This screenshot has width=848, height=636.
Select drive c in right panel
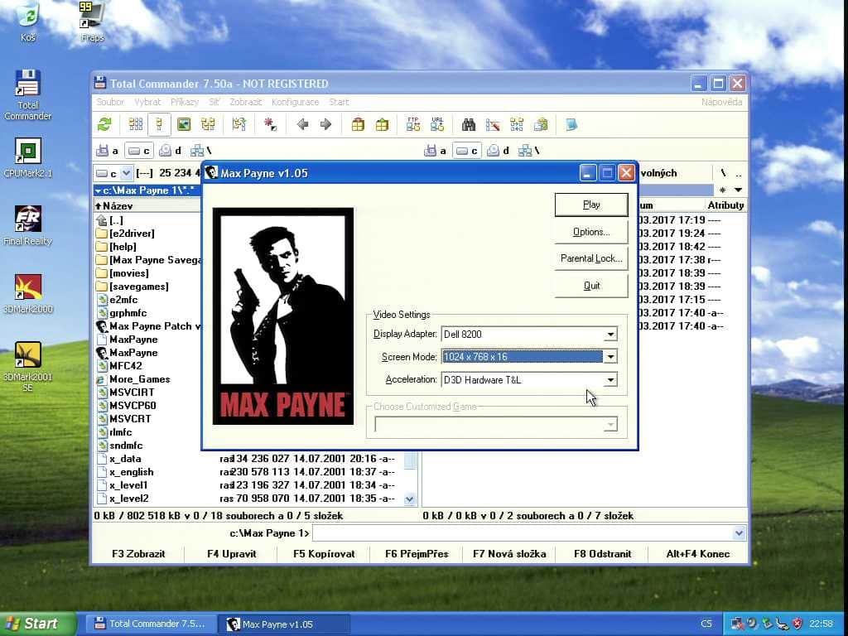coord(467,151)
